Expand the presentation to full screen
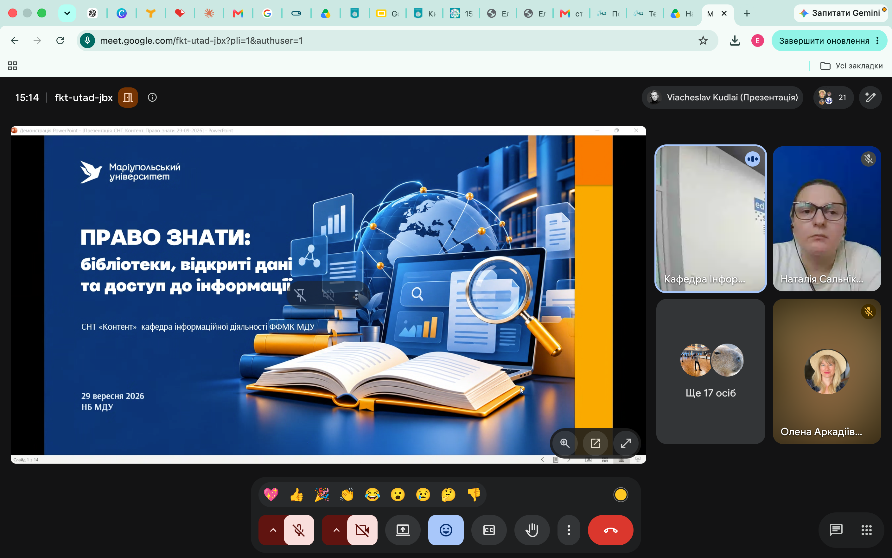892x558 pixels. click(x=626, y=443)
